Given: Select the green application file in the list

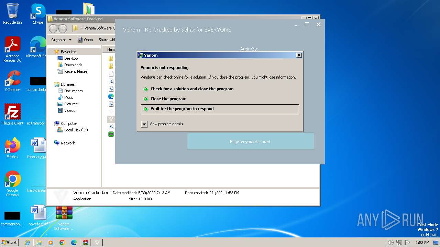Looking at the screenshot, I should pos(111,134).
